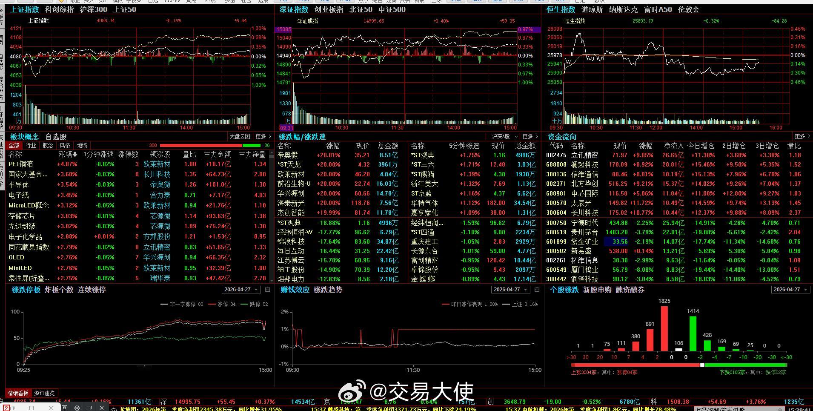Image resolution: width=813 pixels, height=411 pixels.
Task: Open the 沪深A股 market dropdown
Action: (x=504, y=136)
